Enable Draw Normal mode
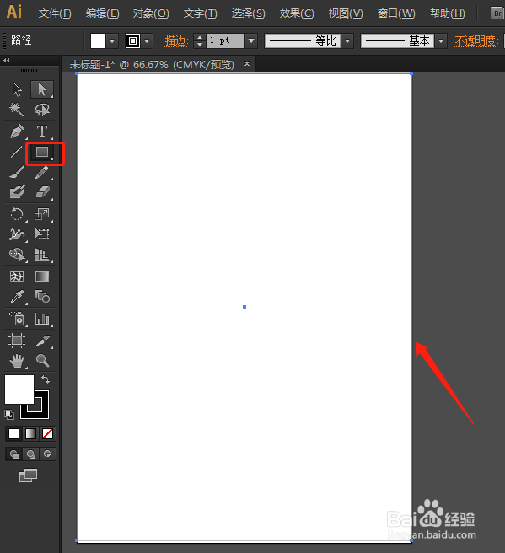The height and width of the screenshot is (553, 505). [14, 454]
